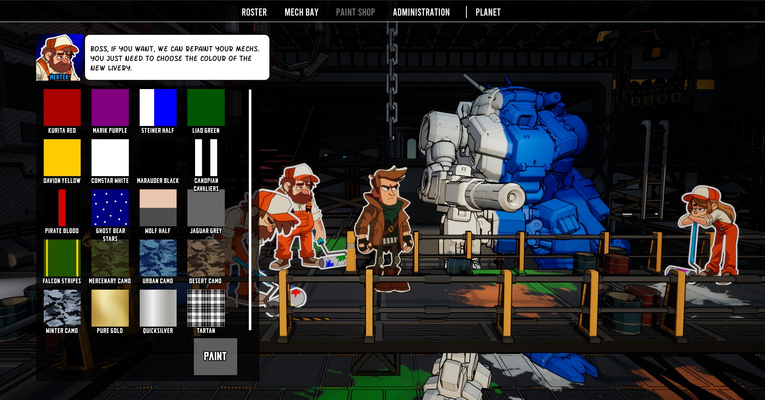Choose the Winter Camo pattern
This screenshot has width=765, height=400.
(62, 308)
